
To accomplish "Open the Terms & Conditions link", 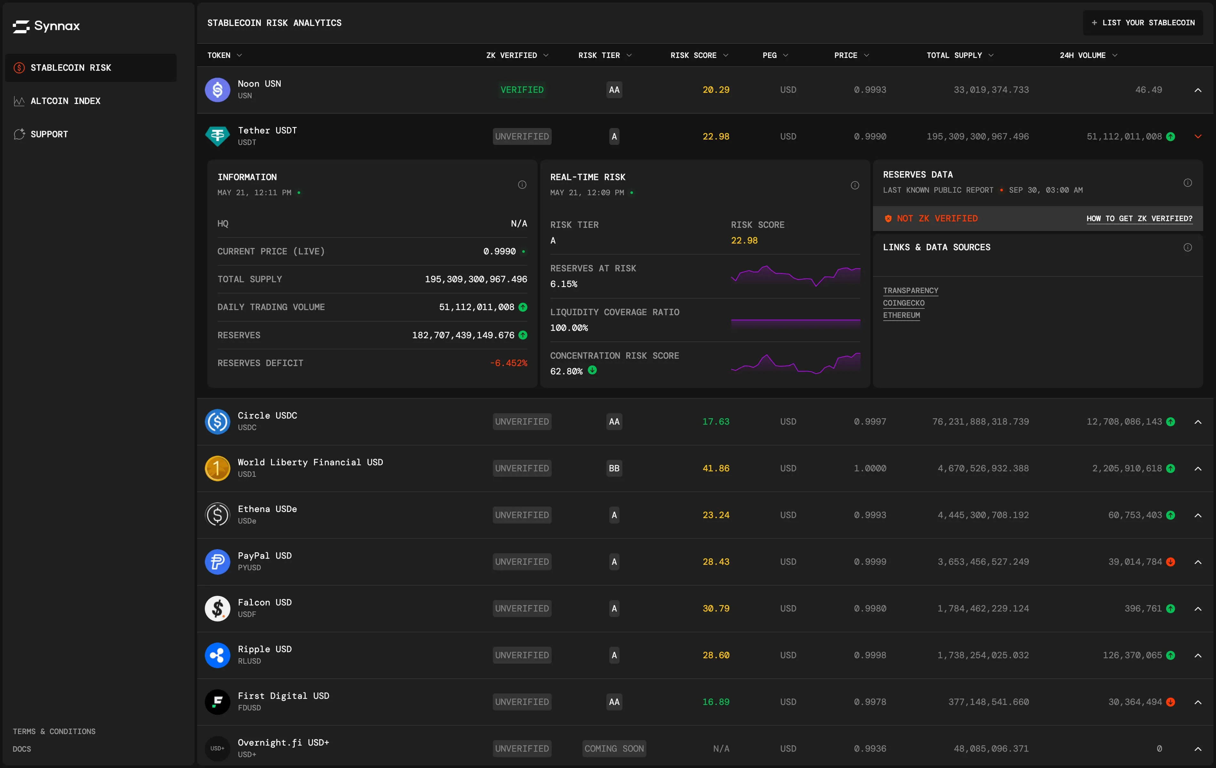I will pyautogui.click(x=54, y=731).
